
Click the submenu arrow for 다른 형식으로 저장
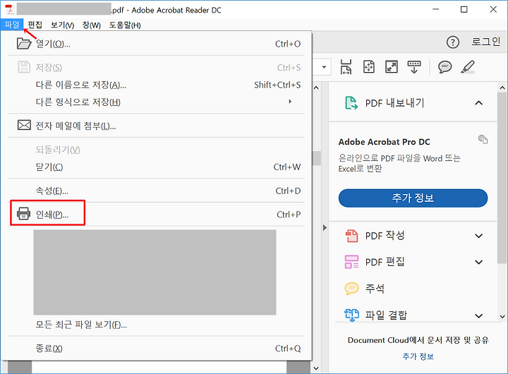tap(290, 102)
